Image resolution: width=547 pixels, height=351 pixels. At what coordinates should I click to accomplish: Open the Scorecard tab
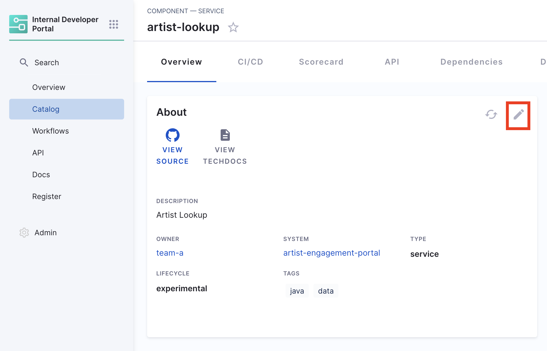[x=321, y=62]
